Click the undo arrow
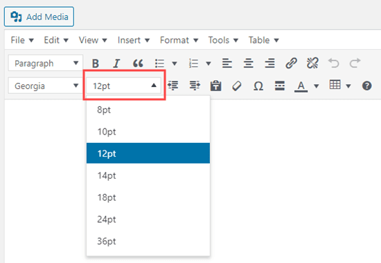 [334, 64]
